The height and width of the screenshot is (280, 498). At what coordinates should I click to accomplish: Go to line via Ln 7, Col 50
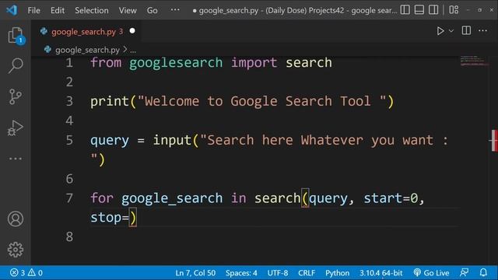coord(195,273)
